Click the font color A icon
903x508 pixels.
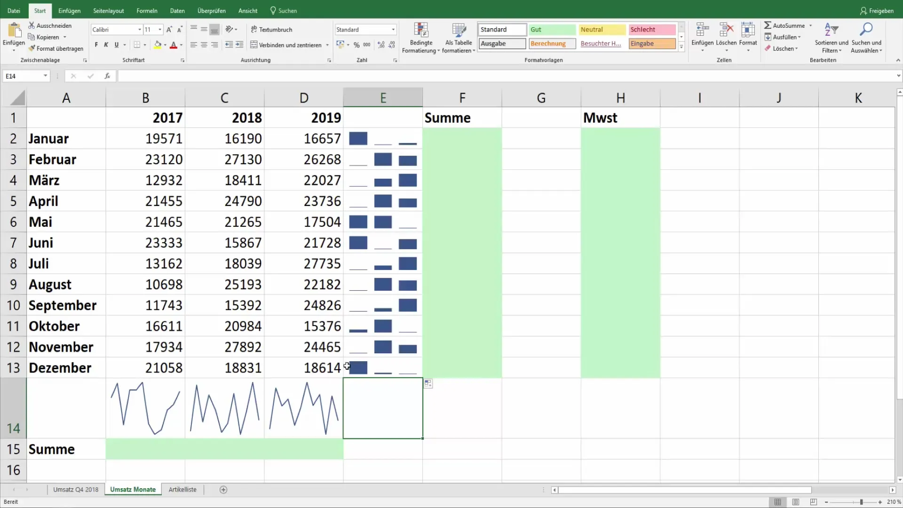[174, 45]
